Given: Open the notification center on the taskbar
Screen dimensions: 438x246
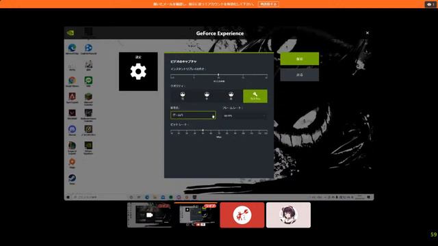Looking at the screenshot, I should pos(369,197).
